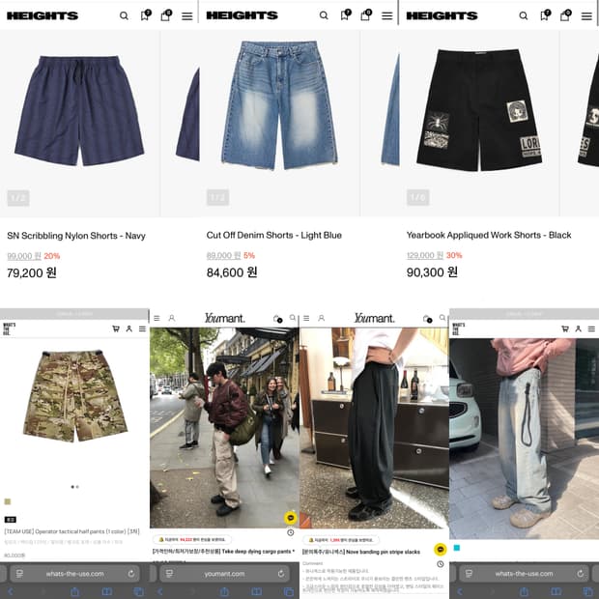Open the Take deep dying cargo pants title
The width and height of the screenshot is (599, 599).
(223, 552)
